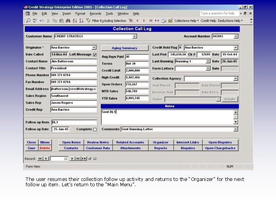Image resolution: width=276 pixels, height=207 pixels.
Task: Click the Paste clipboard icon
Action: [61, 21]
